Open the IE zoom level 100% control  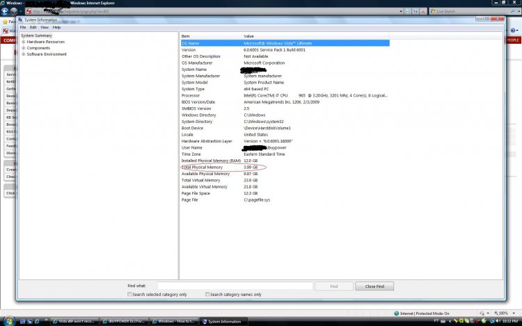point(504,313)
